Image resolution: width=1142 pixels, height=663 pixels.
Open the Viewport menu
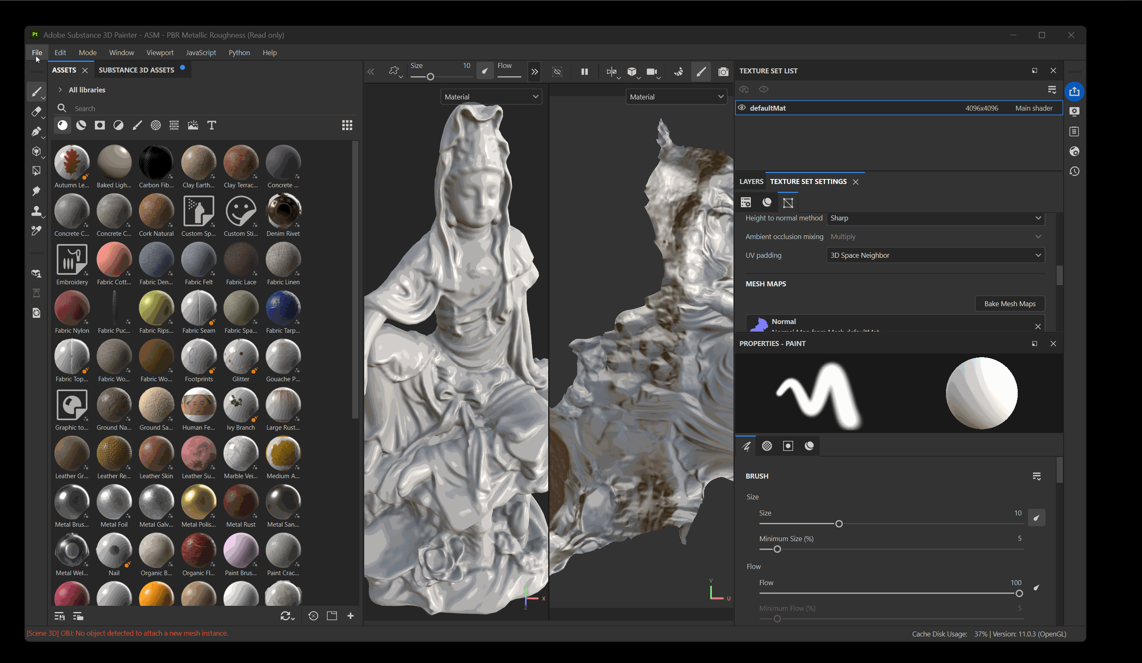pyautogui.click(x=160, y=53)
